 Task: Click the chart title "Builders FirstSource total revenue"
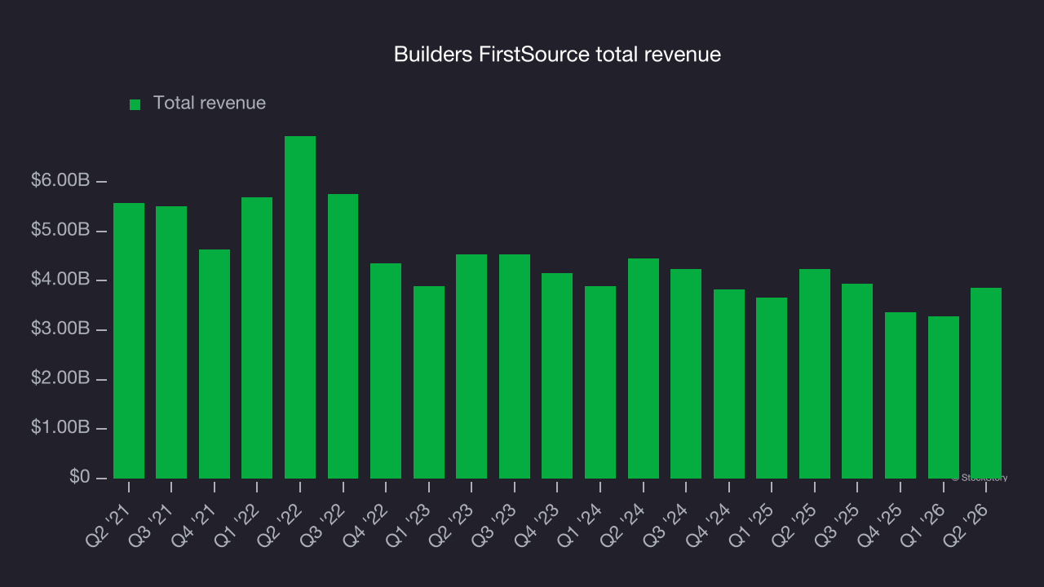[x=557, y=55]
